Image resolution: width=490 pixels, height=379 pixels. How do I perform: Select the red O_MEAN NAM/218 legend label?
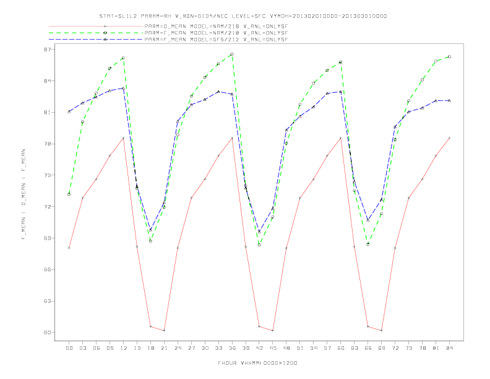pos(216,26)
